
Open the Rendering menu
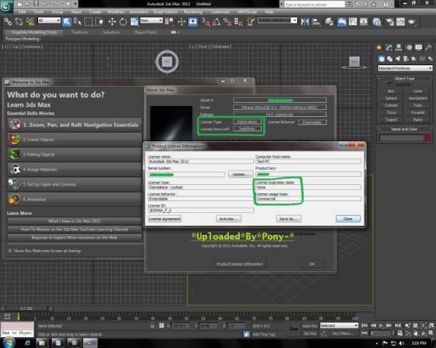point(193,12)
